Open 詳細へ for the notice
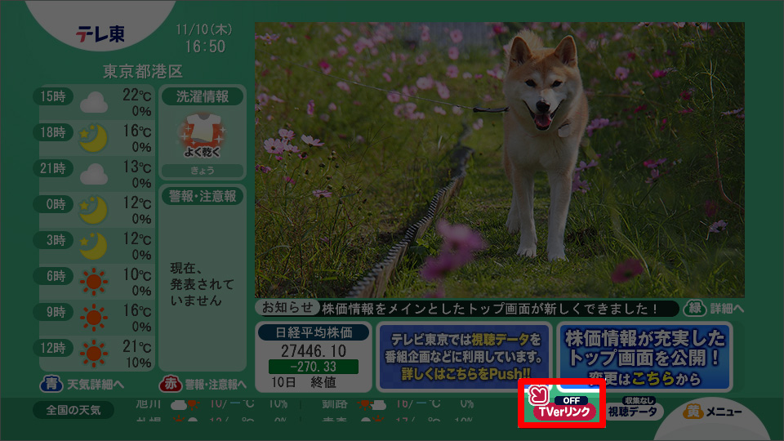The width and height of the screenshot is (784, 441). (714, 309)
